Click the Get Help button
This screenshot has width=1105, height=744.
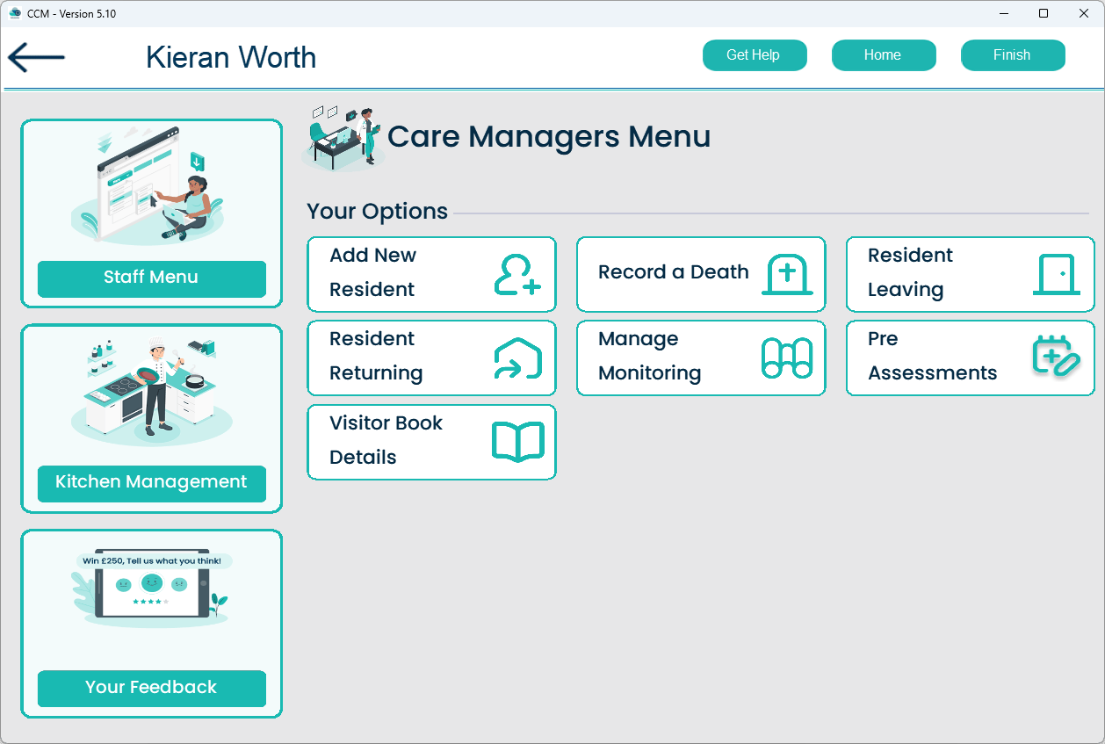tap(755, 55)
